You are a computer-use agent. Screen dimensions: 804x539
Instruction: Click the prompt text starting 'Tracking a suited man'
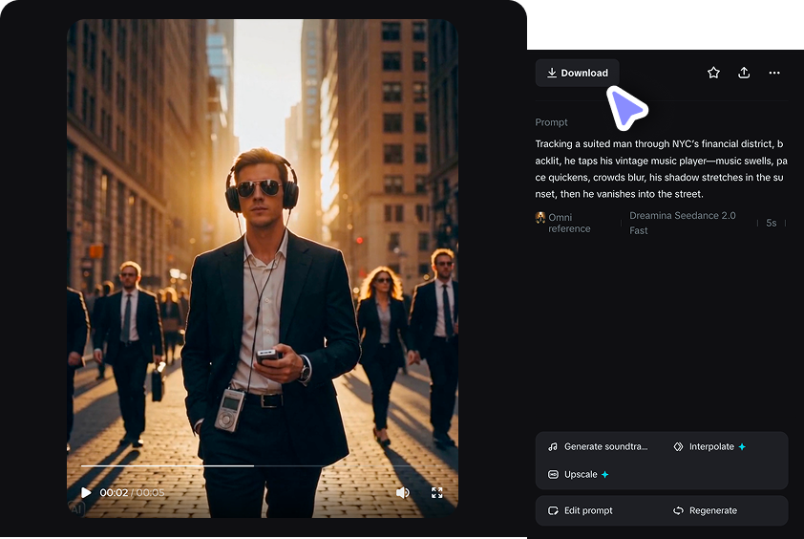661,169
